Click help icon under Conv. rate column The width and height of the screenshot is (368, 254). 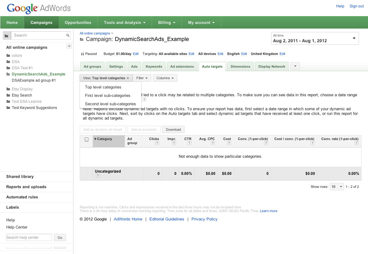click(x=356, y=143)
